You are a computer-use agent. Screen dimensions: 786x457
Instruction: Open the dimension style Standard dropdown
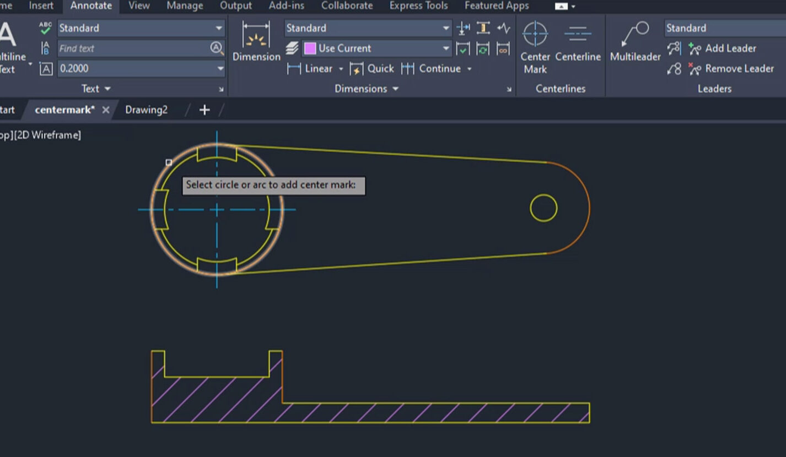pos(446,28)
